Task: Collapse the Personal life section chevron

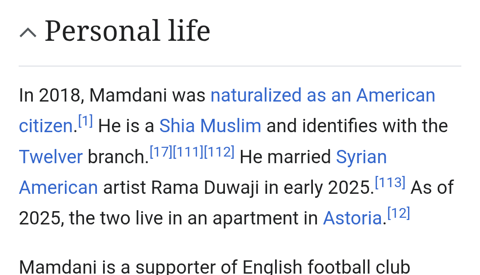Action: (28, 32)
